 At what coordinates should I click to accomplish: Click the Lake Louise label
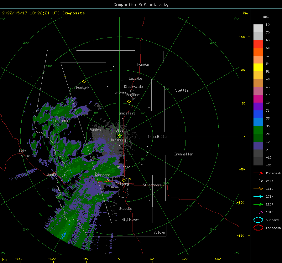(24, 154)
